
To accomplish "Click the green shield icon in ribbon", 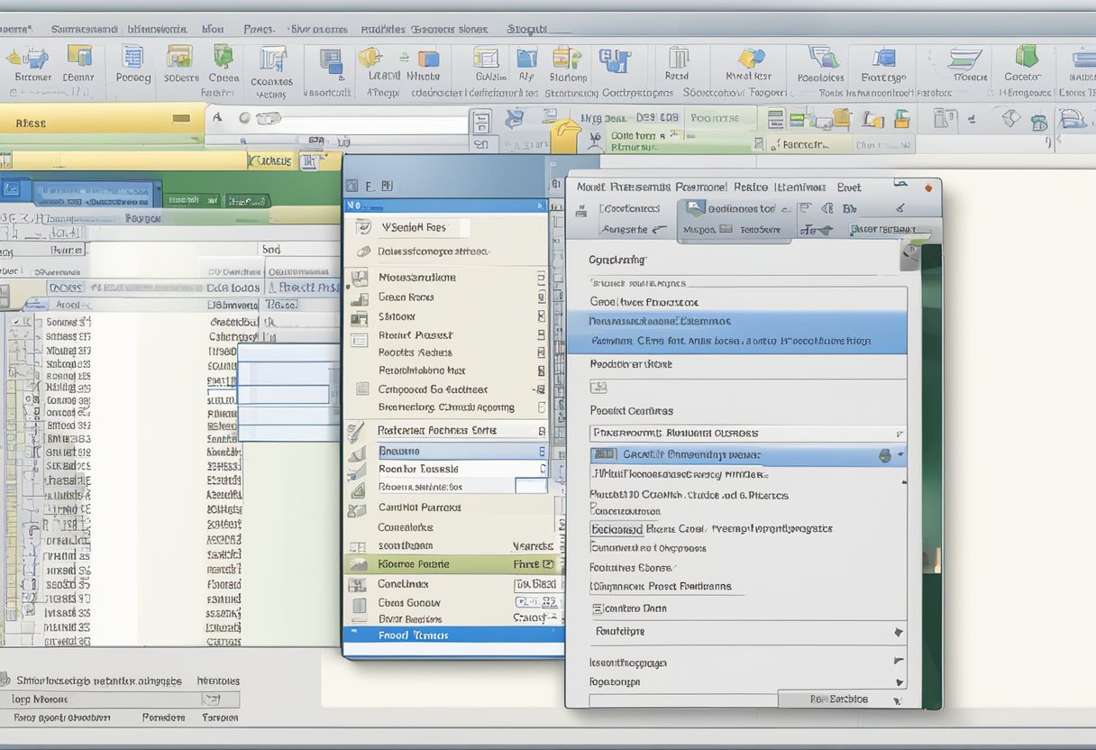I will point(1027,56).
